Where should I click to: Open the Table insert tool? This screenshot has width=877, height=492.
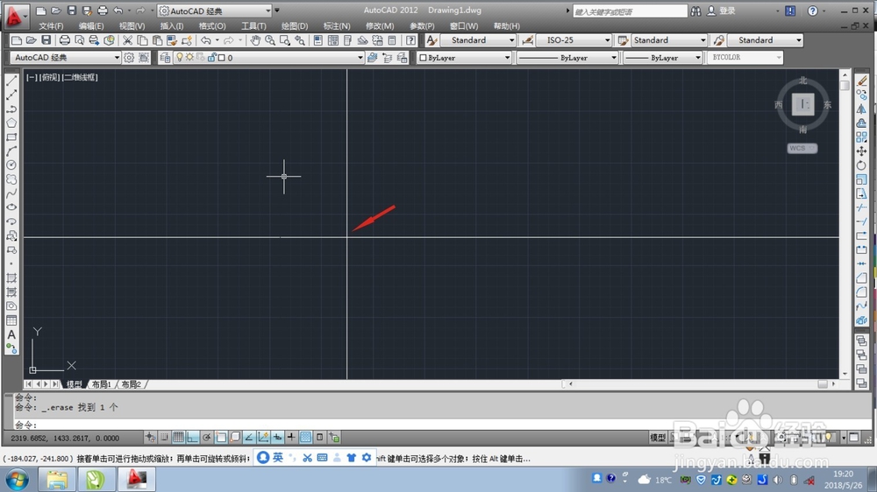11,320
